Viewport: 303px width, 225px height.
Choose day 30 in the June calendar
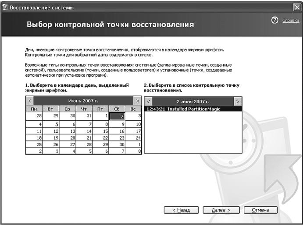click(117, 144)
